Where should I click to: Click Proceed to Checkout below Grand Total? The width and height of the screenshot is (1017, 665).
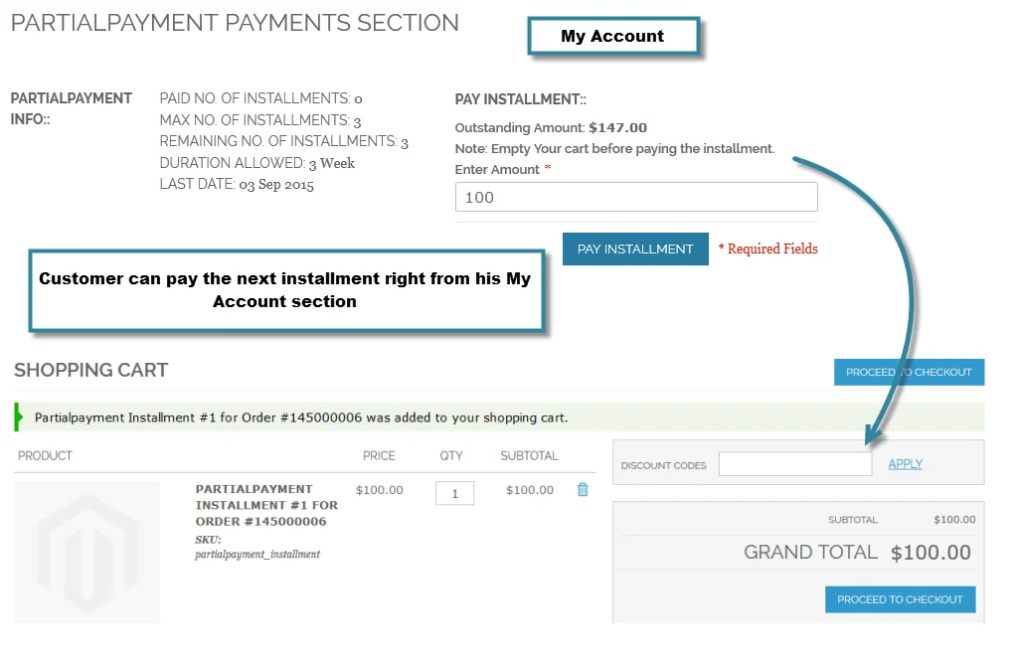(x=900, y=599)
